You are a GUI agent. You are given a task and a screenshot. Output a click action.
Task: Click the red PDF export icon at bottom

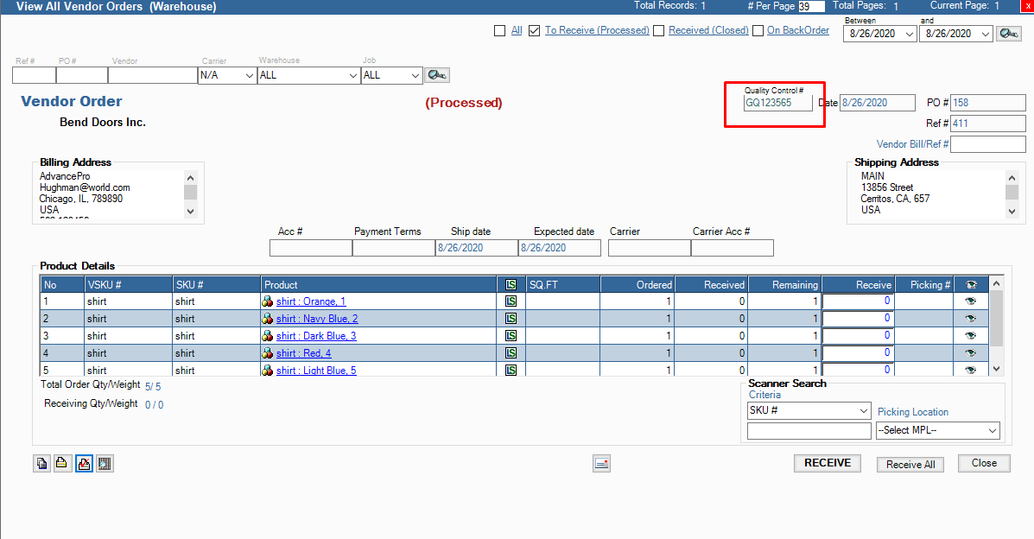84,464
